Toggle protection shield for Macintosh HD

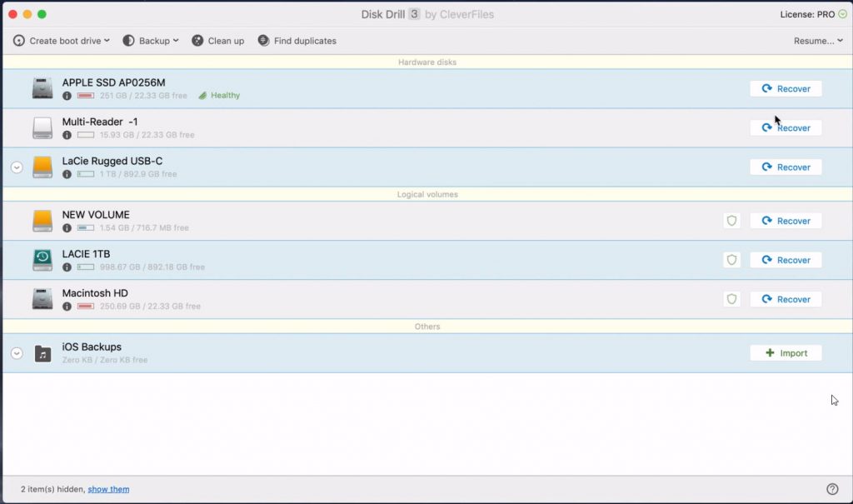[731, 299]
